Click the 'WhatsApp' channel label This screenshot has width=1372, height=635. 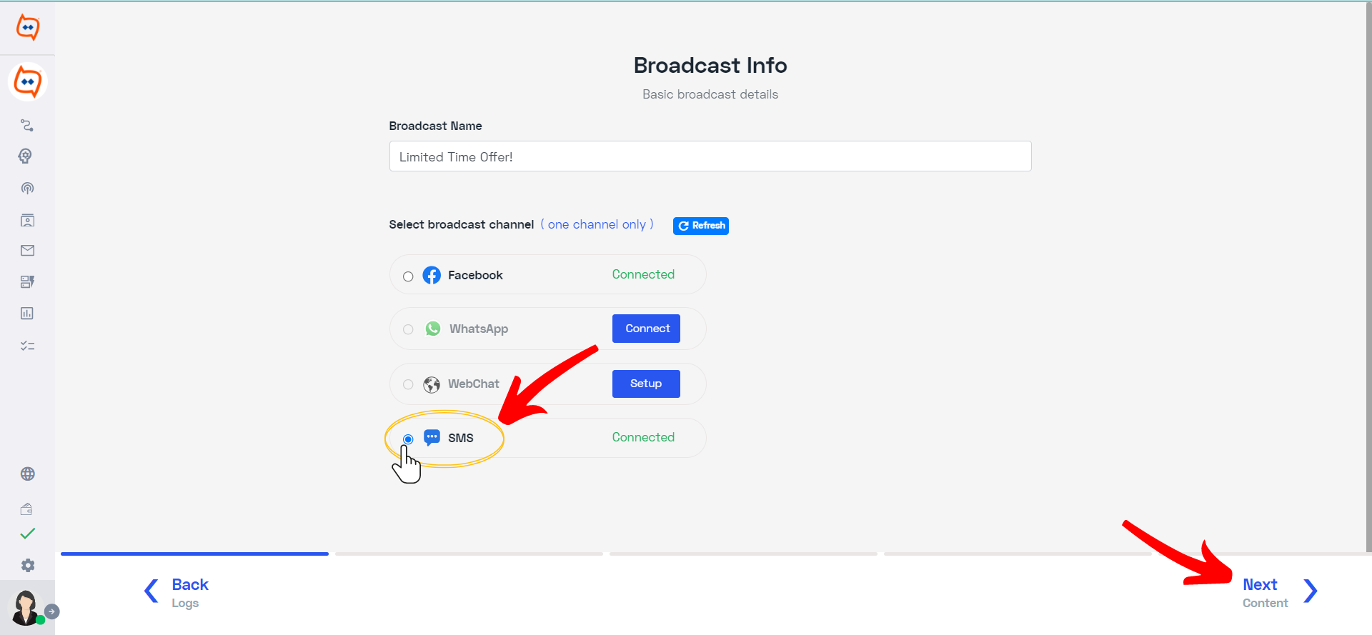click(x=479, y=329)
